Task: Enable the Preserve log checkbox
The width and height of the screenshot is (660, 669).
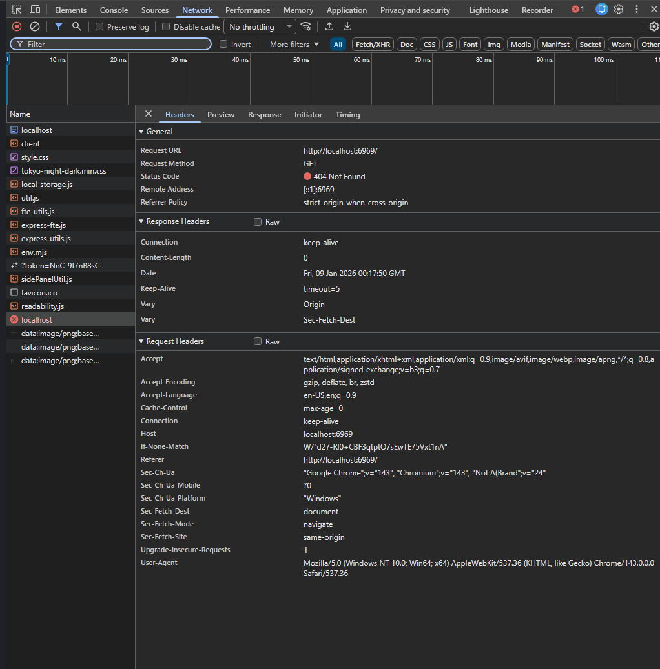Action: coord(99,27)
